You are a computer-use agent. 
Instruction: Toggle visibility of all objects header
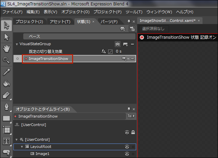coord(127,132)
